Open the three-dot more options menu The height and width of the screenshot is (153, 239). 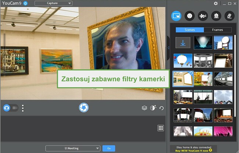click(x=23, y=108)
